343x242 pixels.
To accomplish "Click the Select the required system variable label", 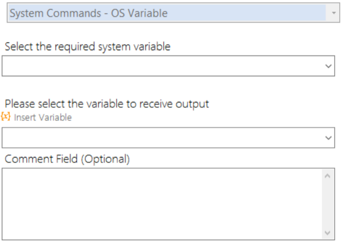I will [87, 47].
